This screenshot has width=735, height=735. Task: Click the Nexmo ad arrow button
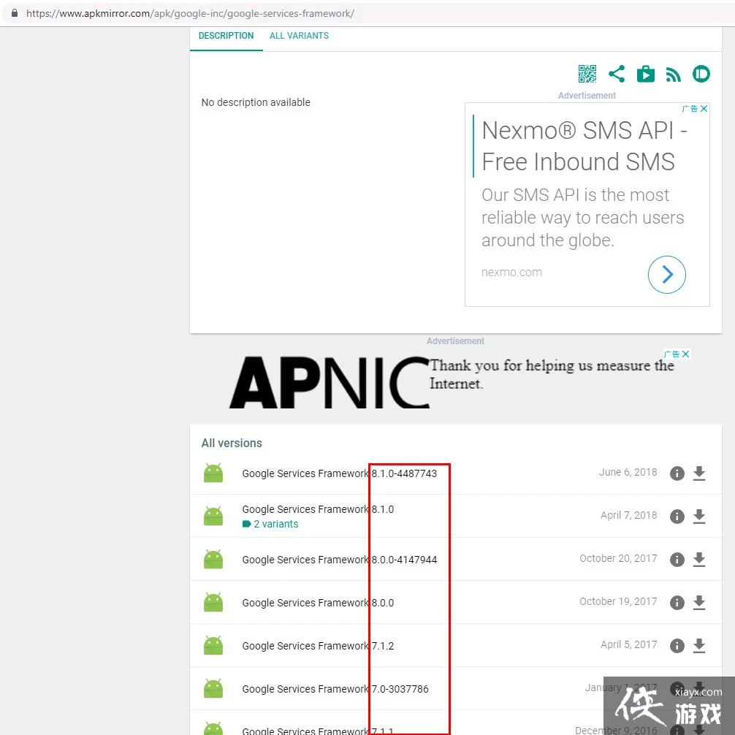click(x=666, y=275)
